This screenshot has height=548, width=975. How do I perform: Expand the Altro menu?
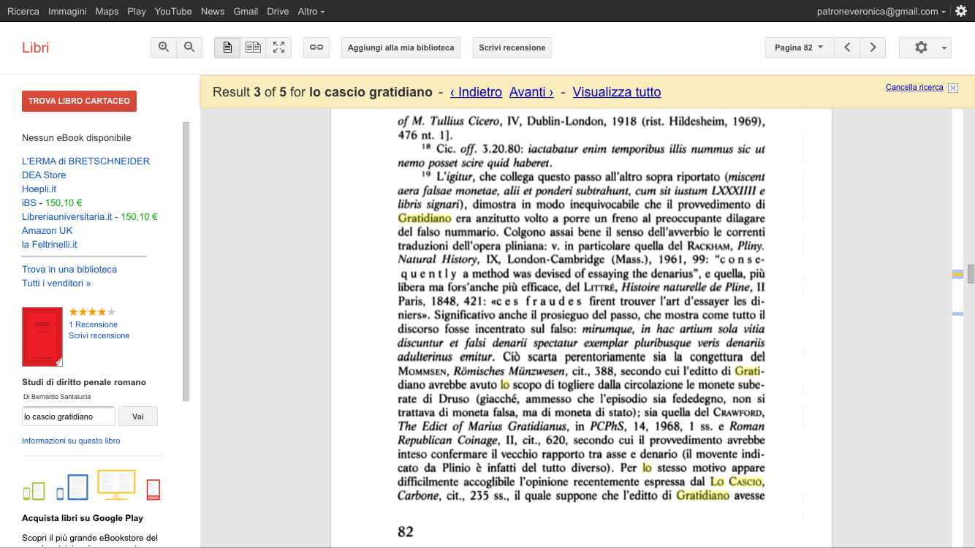pyautogui.click(x=311, y=11)
